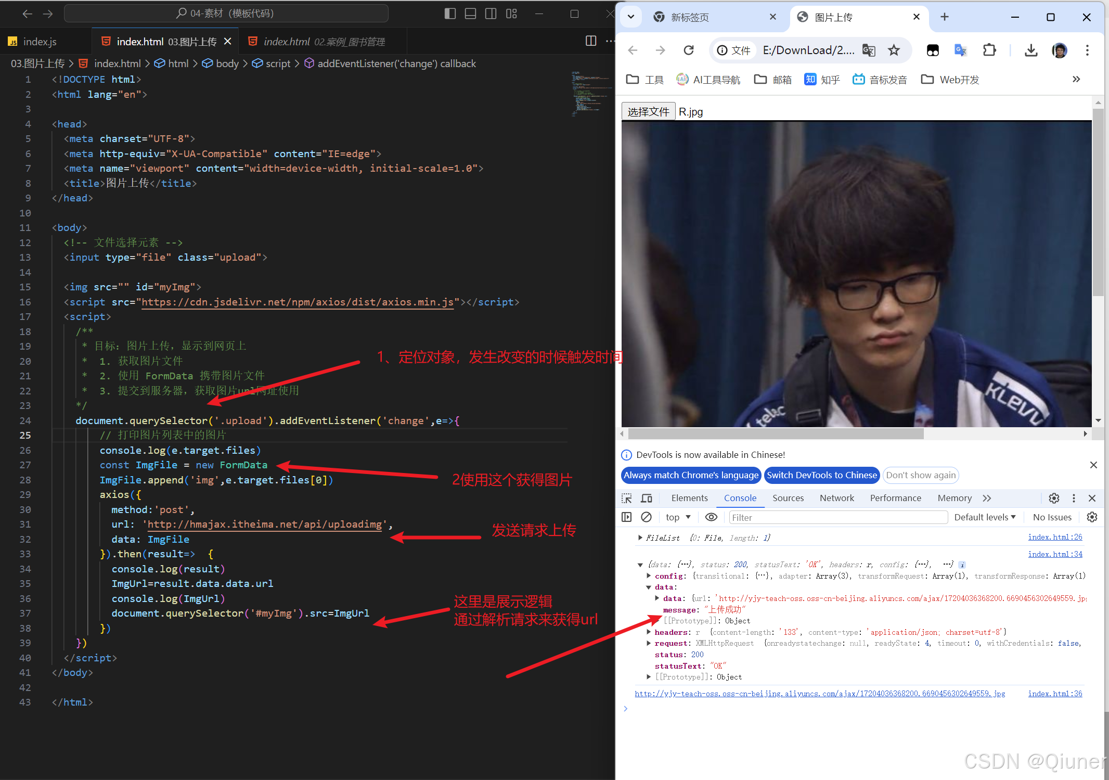Click Don't show again button

pyautogui.click(x=921, y=475)
